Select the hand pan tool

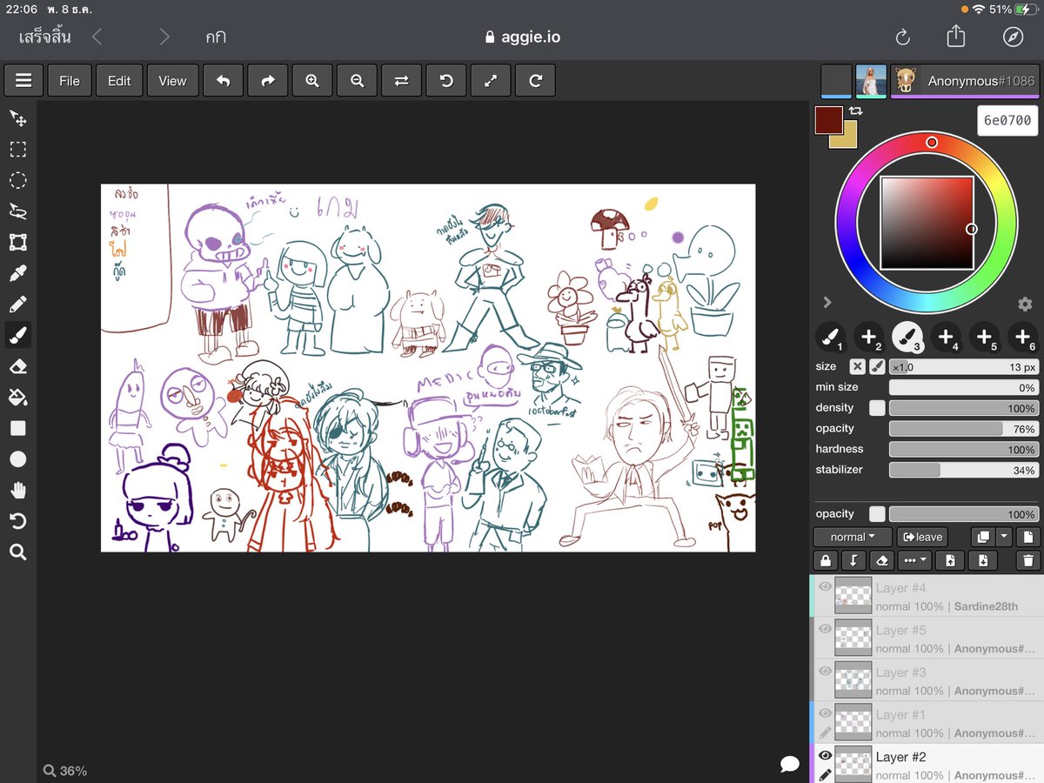pos(17,490)
